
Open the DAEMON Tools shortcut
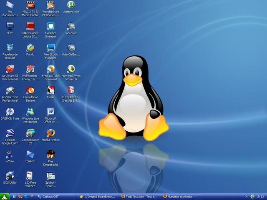10,112
